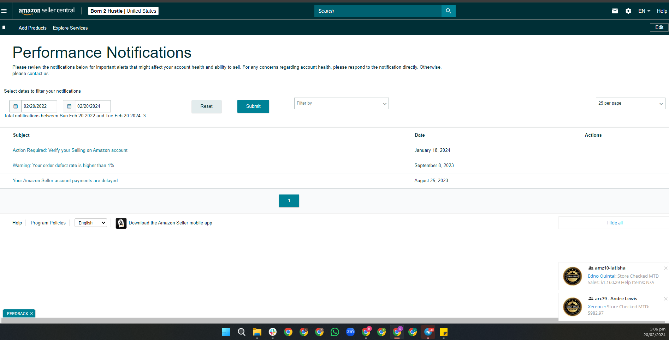Open the Windows Start menu
669x340 pixels.
pos(226,332)
